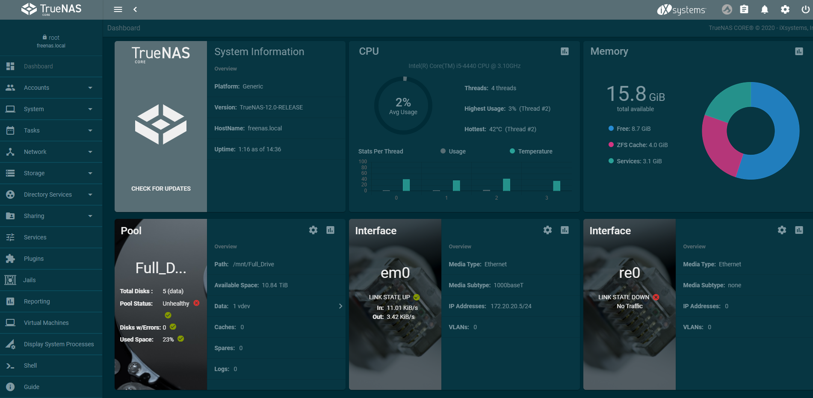Click the Guide menu label

tap(32, 387)
